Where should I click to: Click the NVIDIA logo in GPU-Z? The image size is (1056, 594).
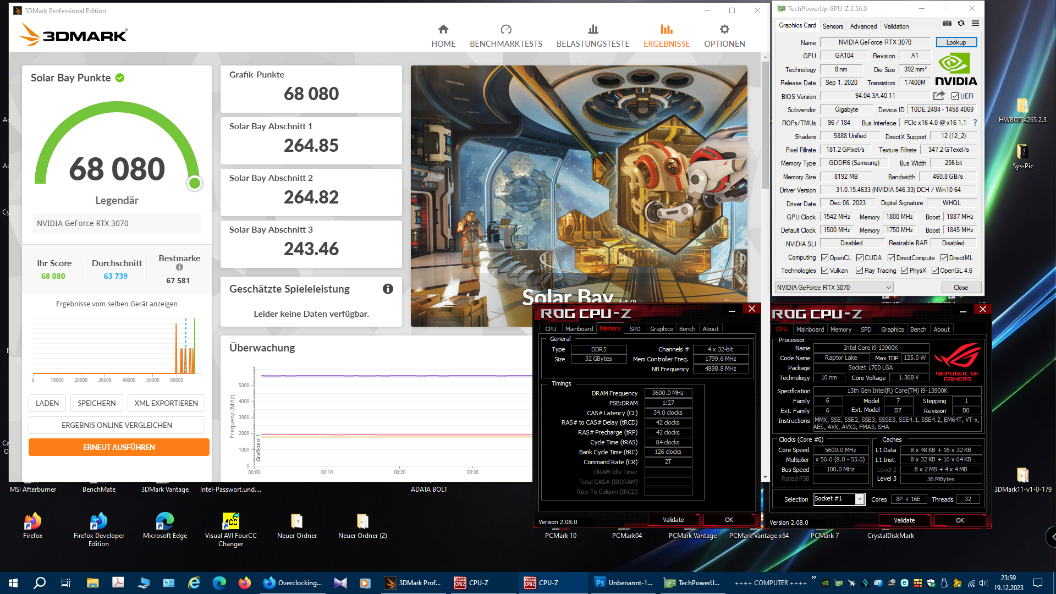956,69
